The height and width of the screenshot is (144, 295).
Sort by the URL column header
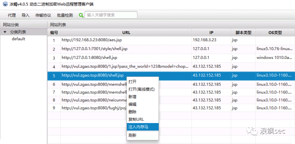click(126, 32)
